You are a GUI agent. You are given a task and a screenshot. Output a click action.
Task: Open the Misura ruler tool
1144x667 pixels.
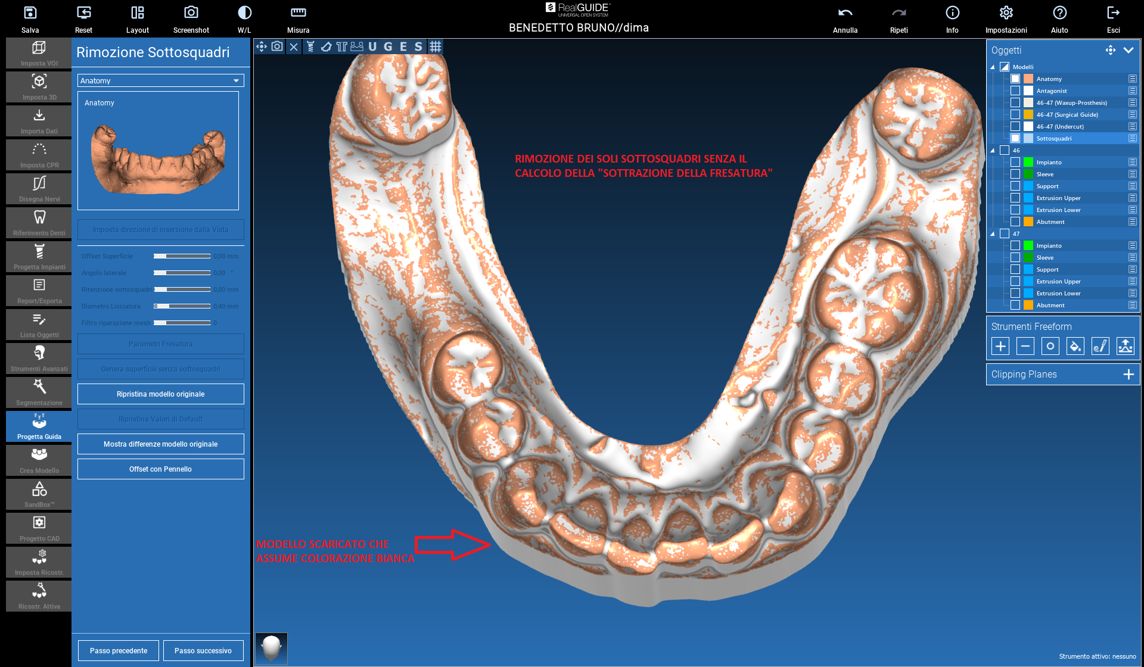[298, 13]
